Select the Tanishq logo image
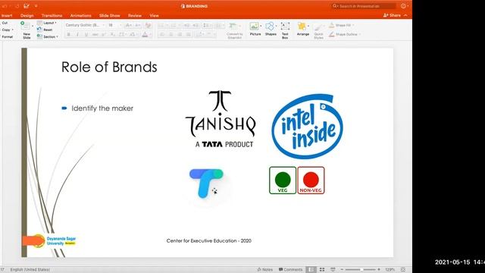 (221, 119)
